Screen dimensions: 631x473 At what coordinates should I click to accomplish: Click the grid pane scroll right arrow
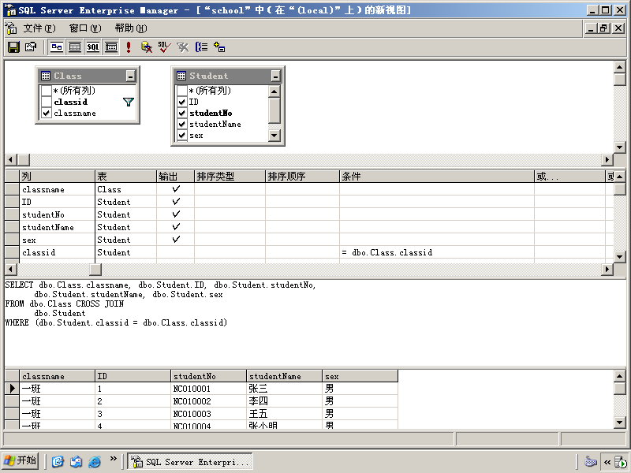click(x=607, y=269)
